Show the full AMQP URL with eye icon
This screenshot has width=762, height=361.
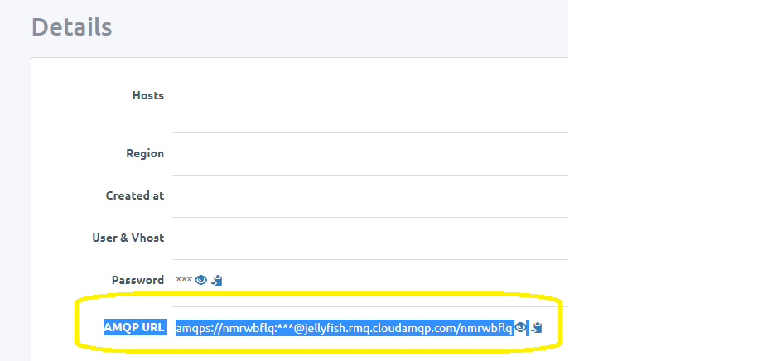pos(520,328)
